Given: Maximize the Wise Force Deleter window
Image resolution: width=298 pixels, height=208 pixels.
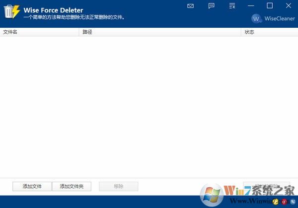Looking at the screenshot, I should pos(270,5).
